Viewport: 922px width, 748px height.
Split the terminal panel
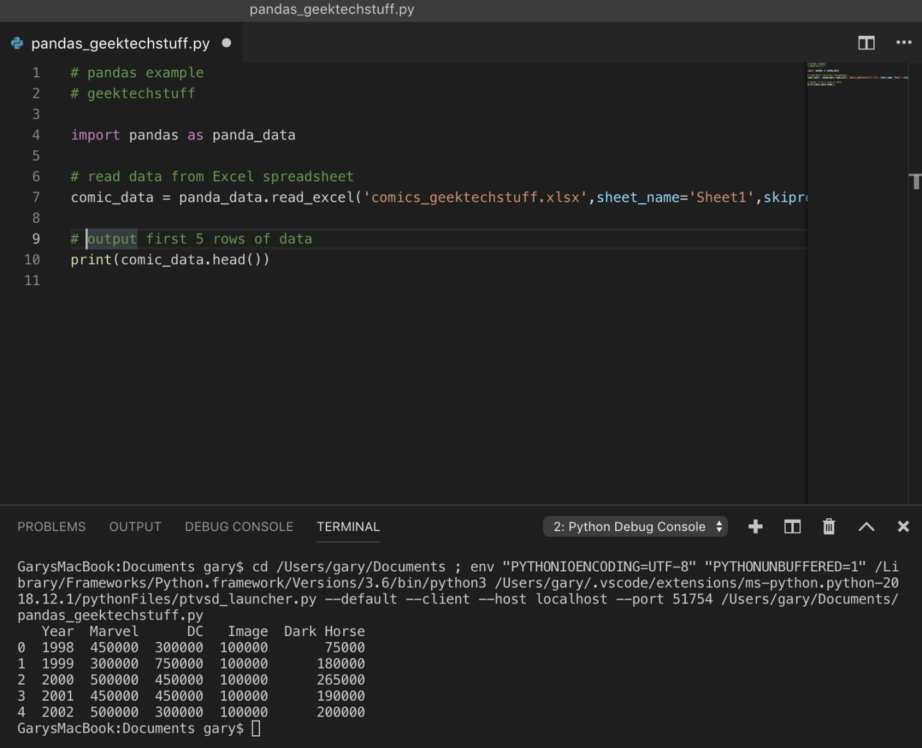[793, 527]
